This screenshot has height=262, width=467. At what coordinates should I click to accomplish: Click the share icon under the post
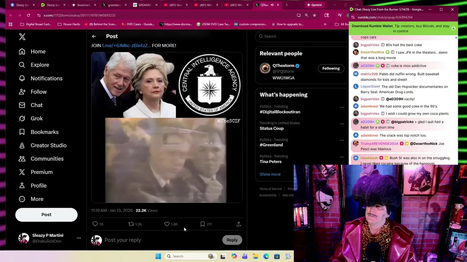click(x=239, y=224)
